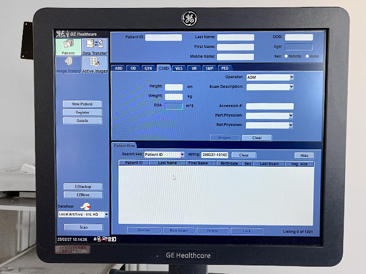This screenshot has height=274, width=366.
Task: Focus the Accession # input field
Action: 270,106
